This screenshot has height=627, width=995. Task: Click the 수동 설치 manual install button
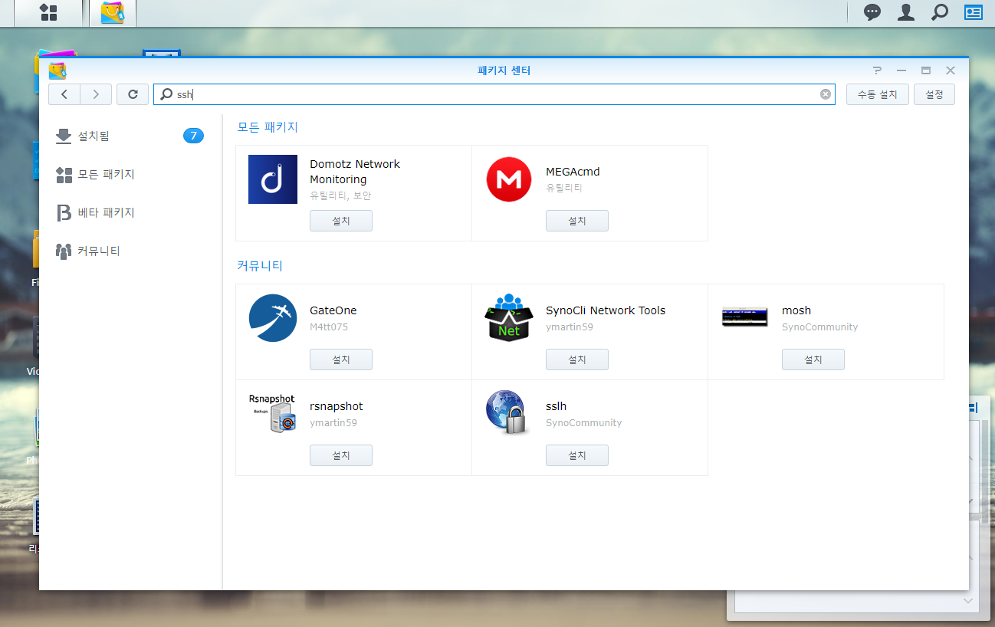pos(878,94)
